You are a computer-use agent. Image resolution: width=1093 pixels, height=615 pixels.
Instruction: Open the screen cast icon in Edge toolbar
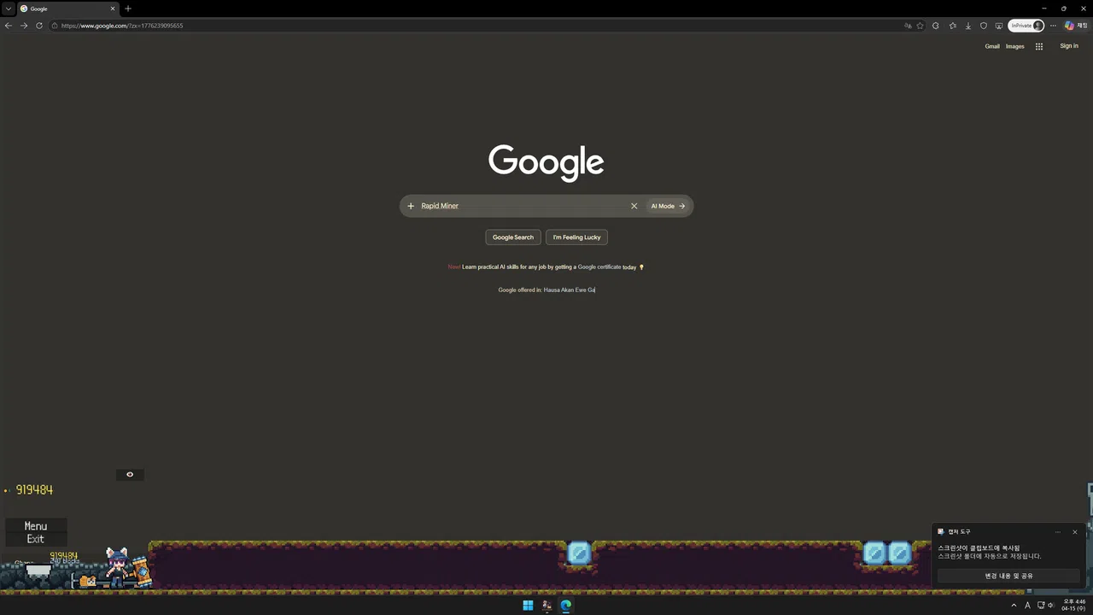(999, 26)
